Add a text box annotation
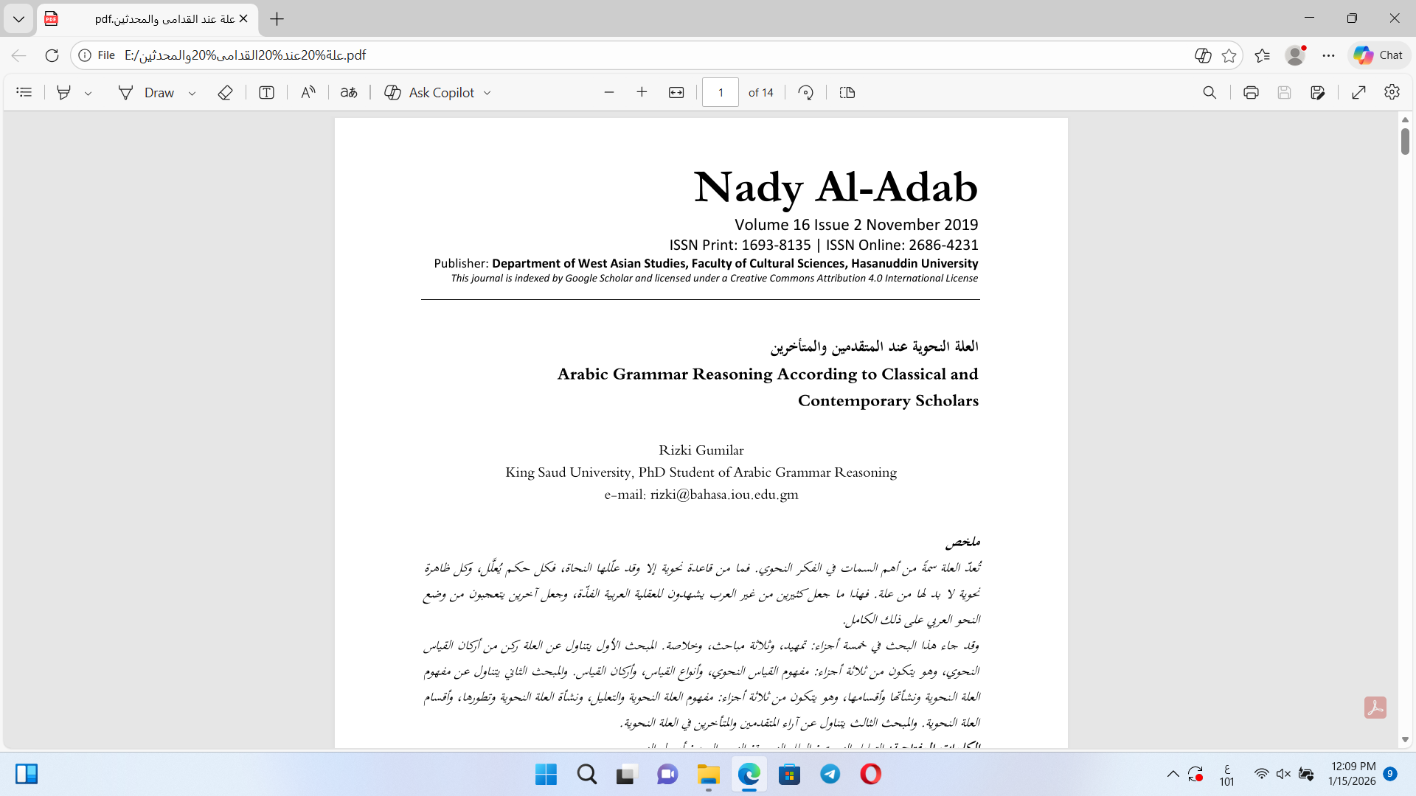Image resolution: width=1416 pixels, height=796 pixels. coord(266,92)
